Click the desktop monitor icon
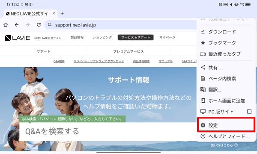 pyautogui.click(x=203, y=112)
